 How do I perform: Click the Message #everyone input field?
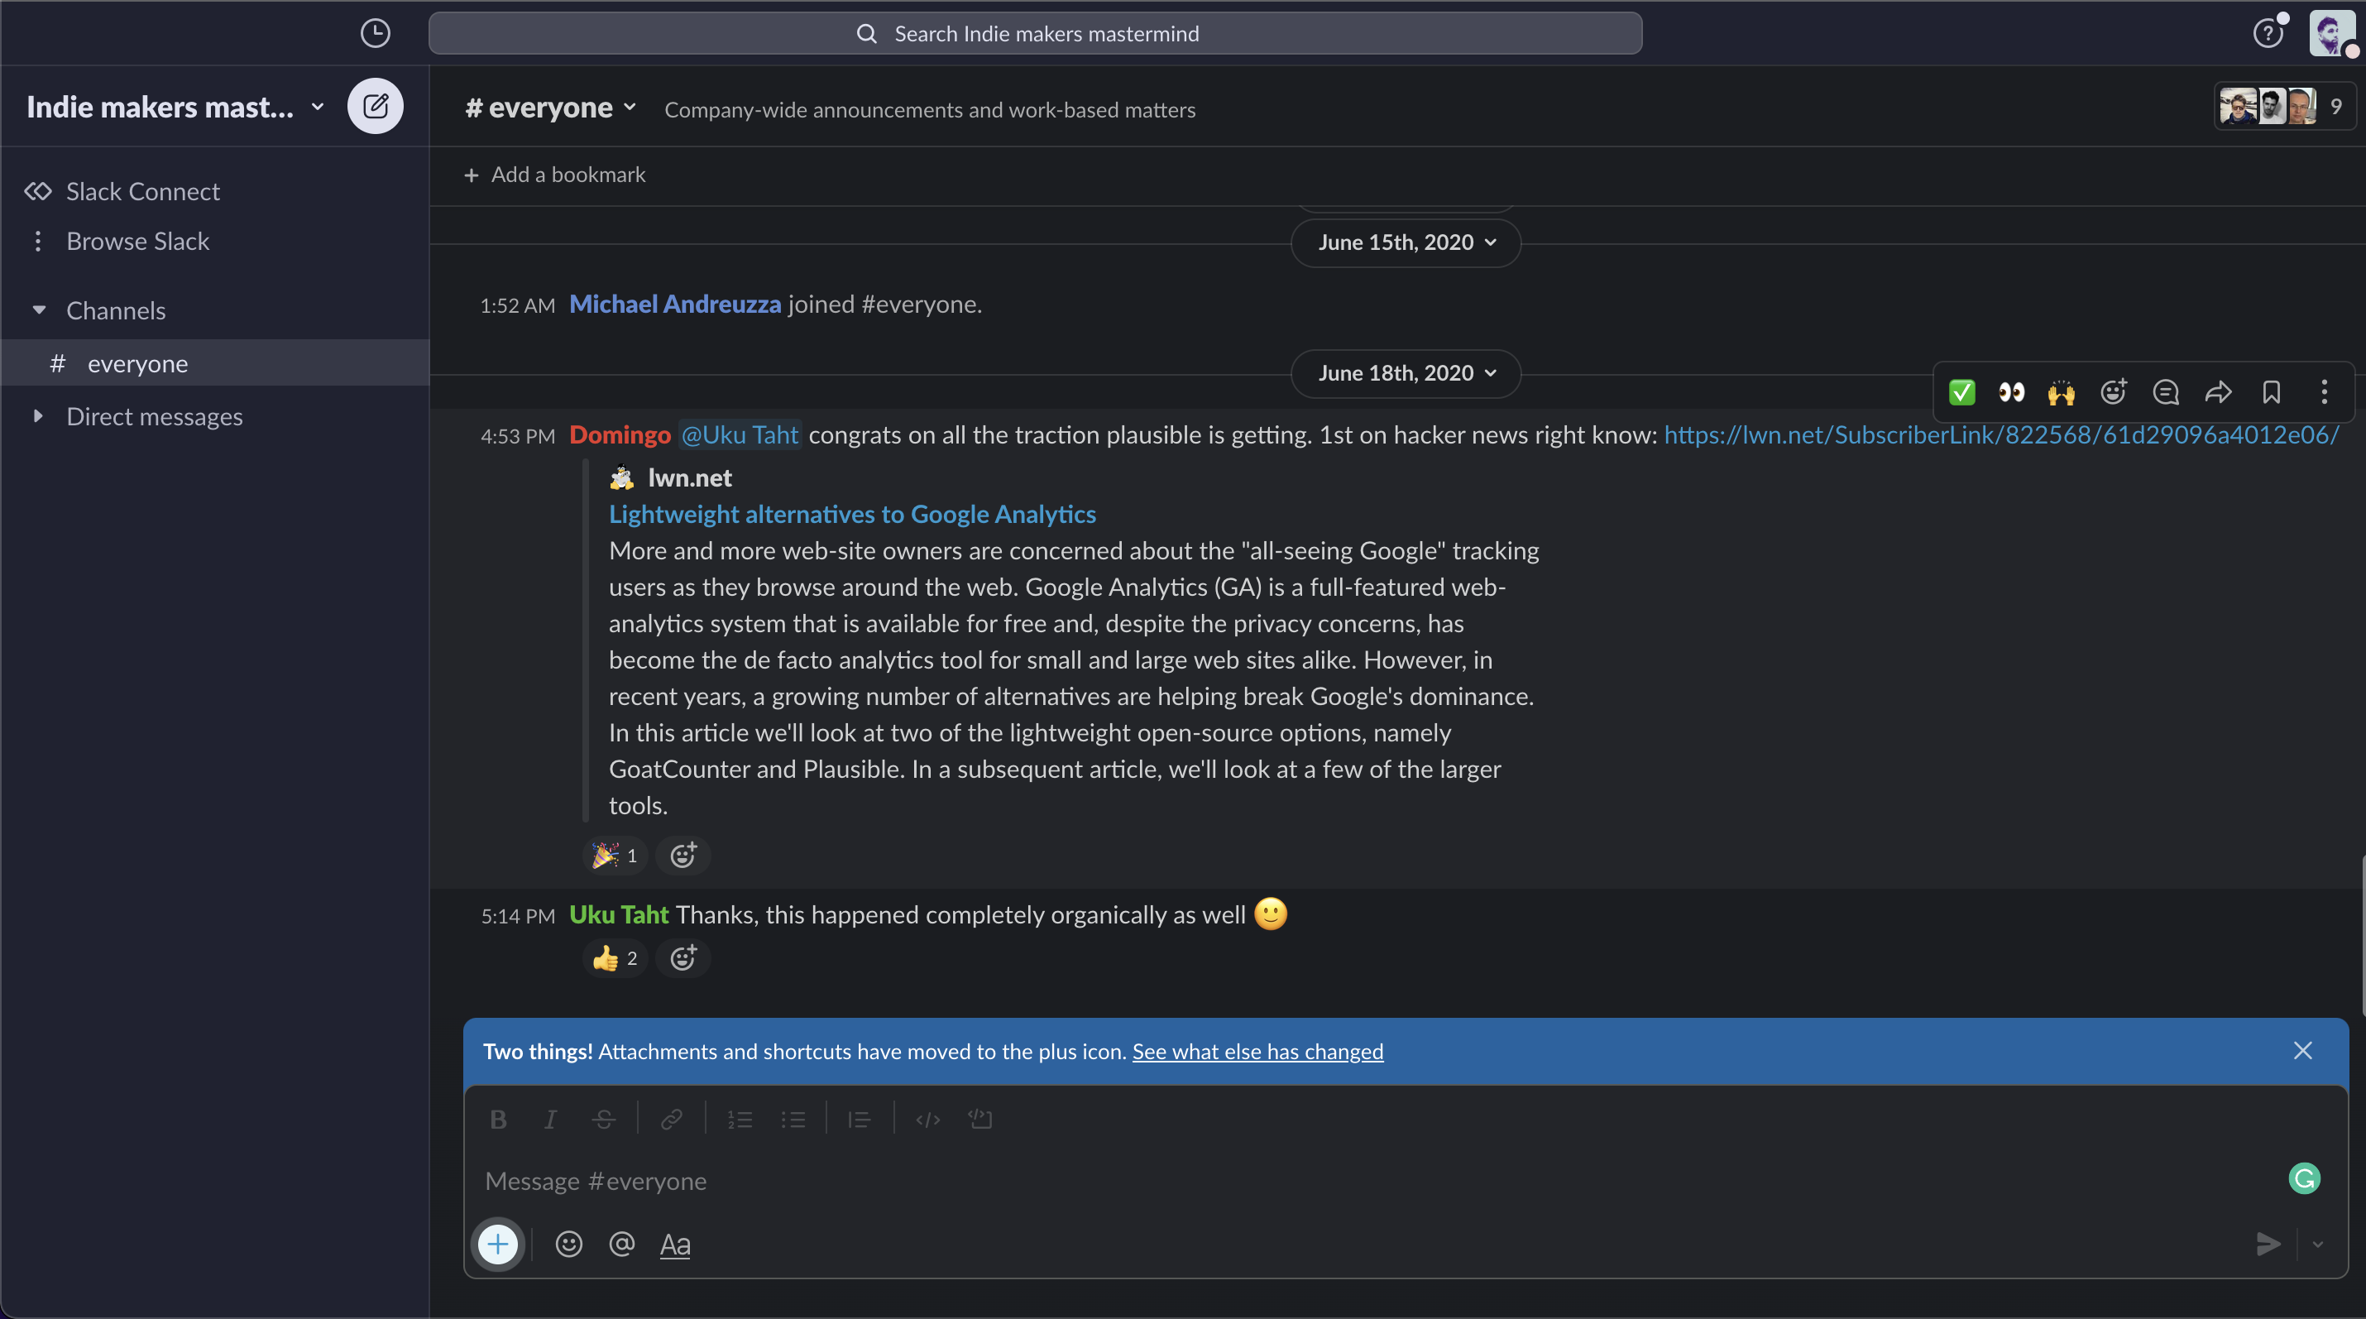click(1286, 1181)
